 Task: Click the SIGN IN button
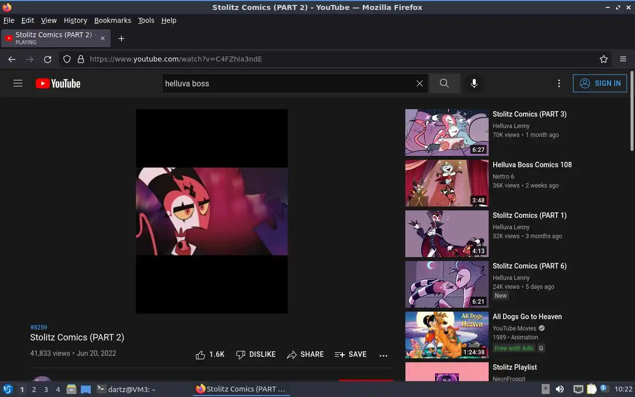click(600, 83)
